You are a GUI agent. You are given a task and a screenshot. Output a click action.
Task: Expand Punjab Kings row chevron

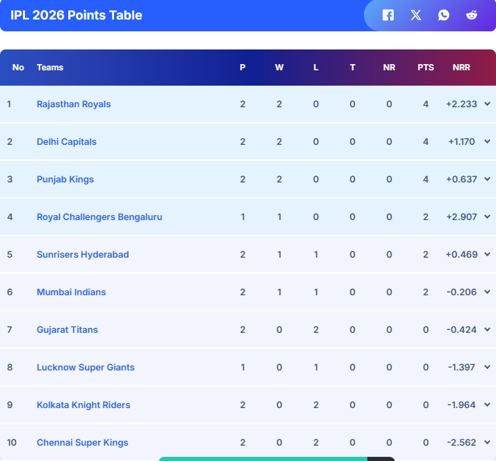point(487,179)
